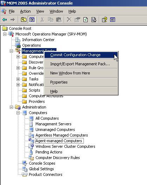Viewport: 147px width, 185px height.
Task: Select the Product Connectors label
Action: point(46,174)
